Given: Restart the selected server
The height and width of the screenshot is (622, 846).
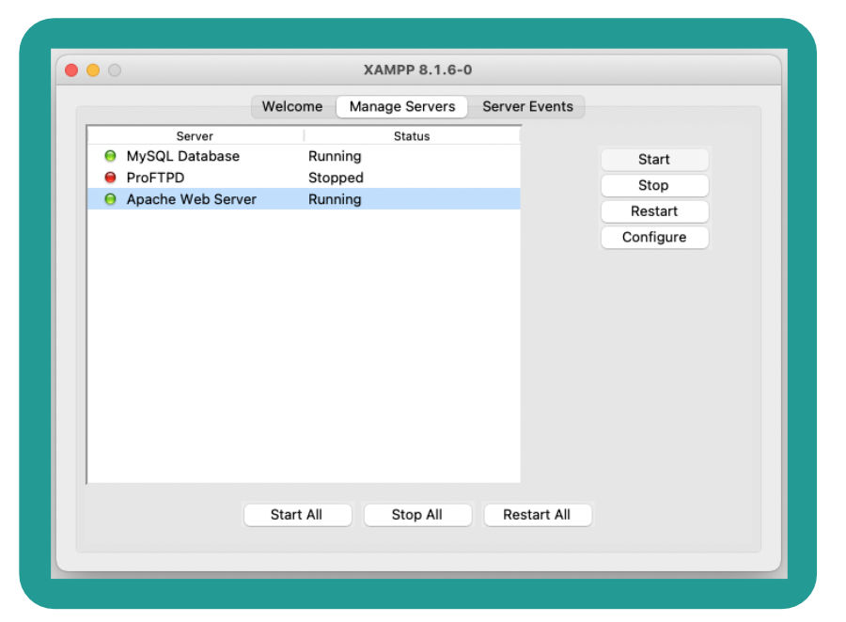Looking at the screenshot, I should [654, 211].
